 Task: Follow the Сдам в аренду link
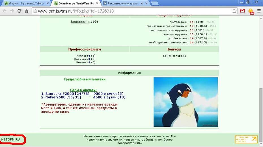pos(83,90)
